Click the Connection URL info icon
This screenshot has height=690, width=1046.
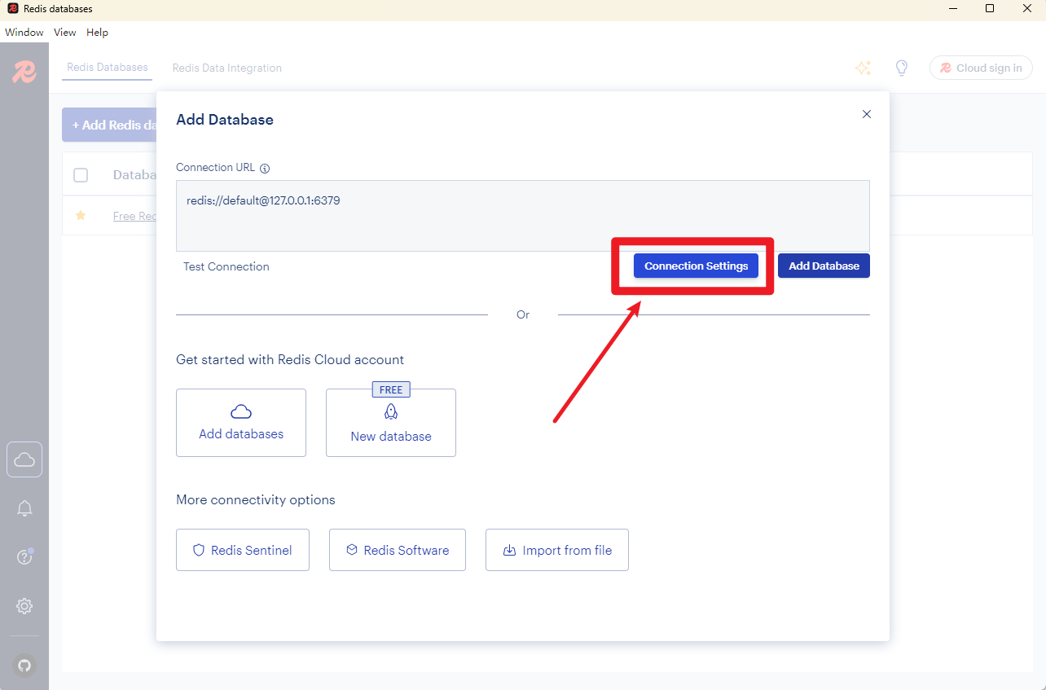tap(265, 168)
